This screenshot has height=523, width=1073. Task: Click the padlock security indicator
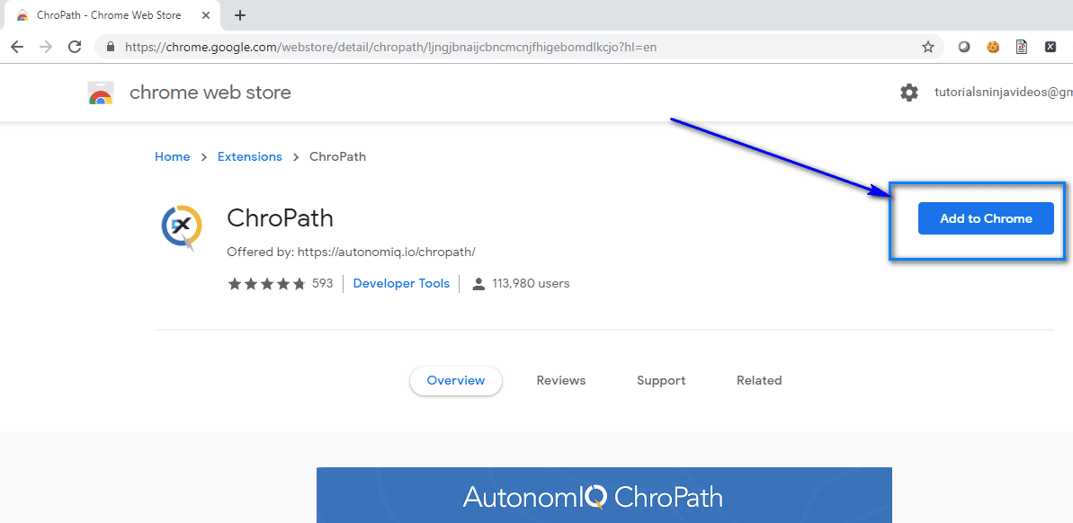coord(110,46)
